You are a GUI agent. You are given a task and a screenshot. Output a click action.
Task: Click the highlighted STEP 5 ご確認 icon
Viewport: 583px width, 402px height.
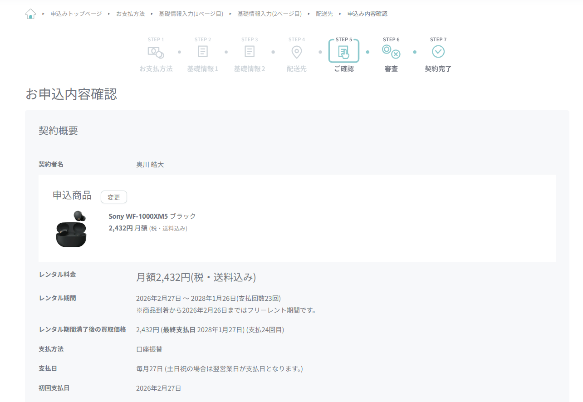tap(343, 52)
